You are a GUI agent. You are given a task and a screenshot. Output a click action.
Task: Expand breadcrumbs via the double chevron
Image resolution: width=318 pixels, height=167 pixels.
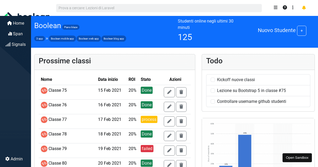(x=47, y=38)
